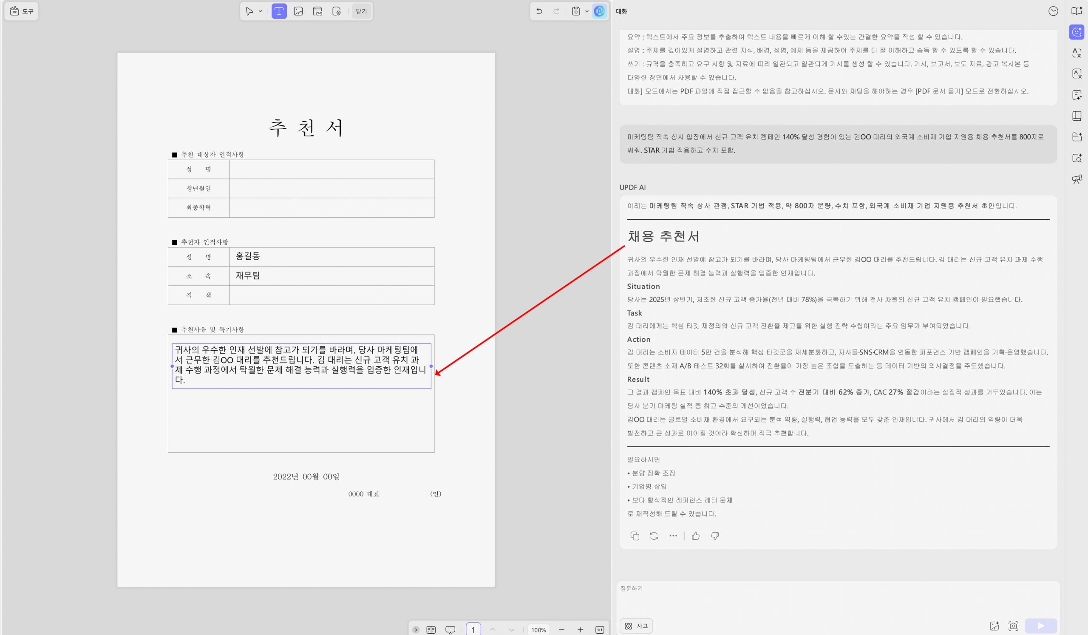
Task: Expand the save options dropdown arrow
Action: click(587, 11)
